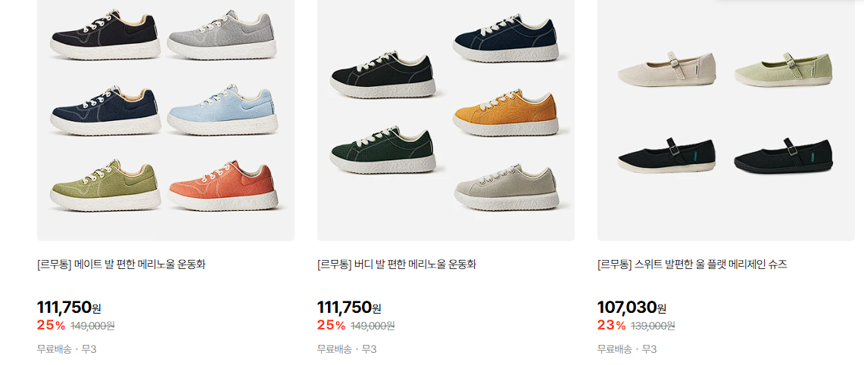Select the mustard yellow sneaker in the 버디 image

(x=506, y=113)
